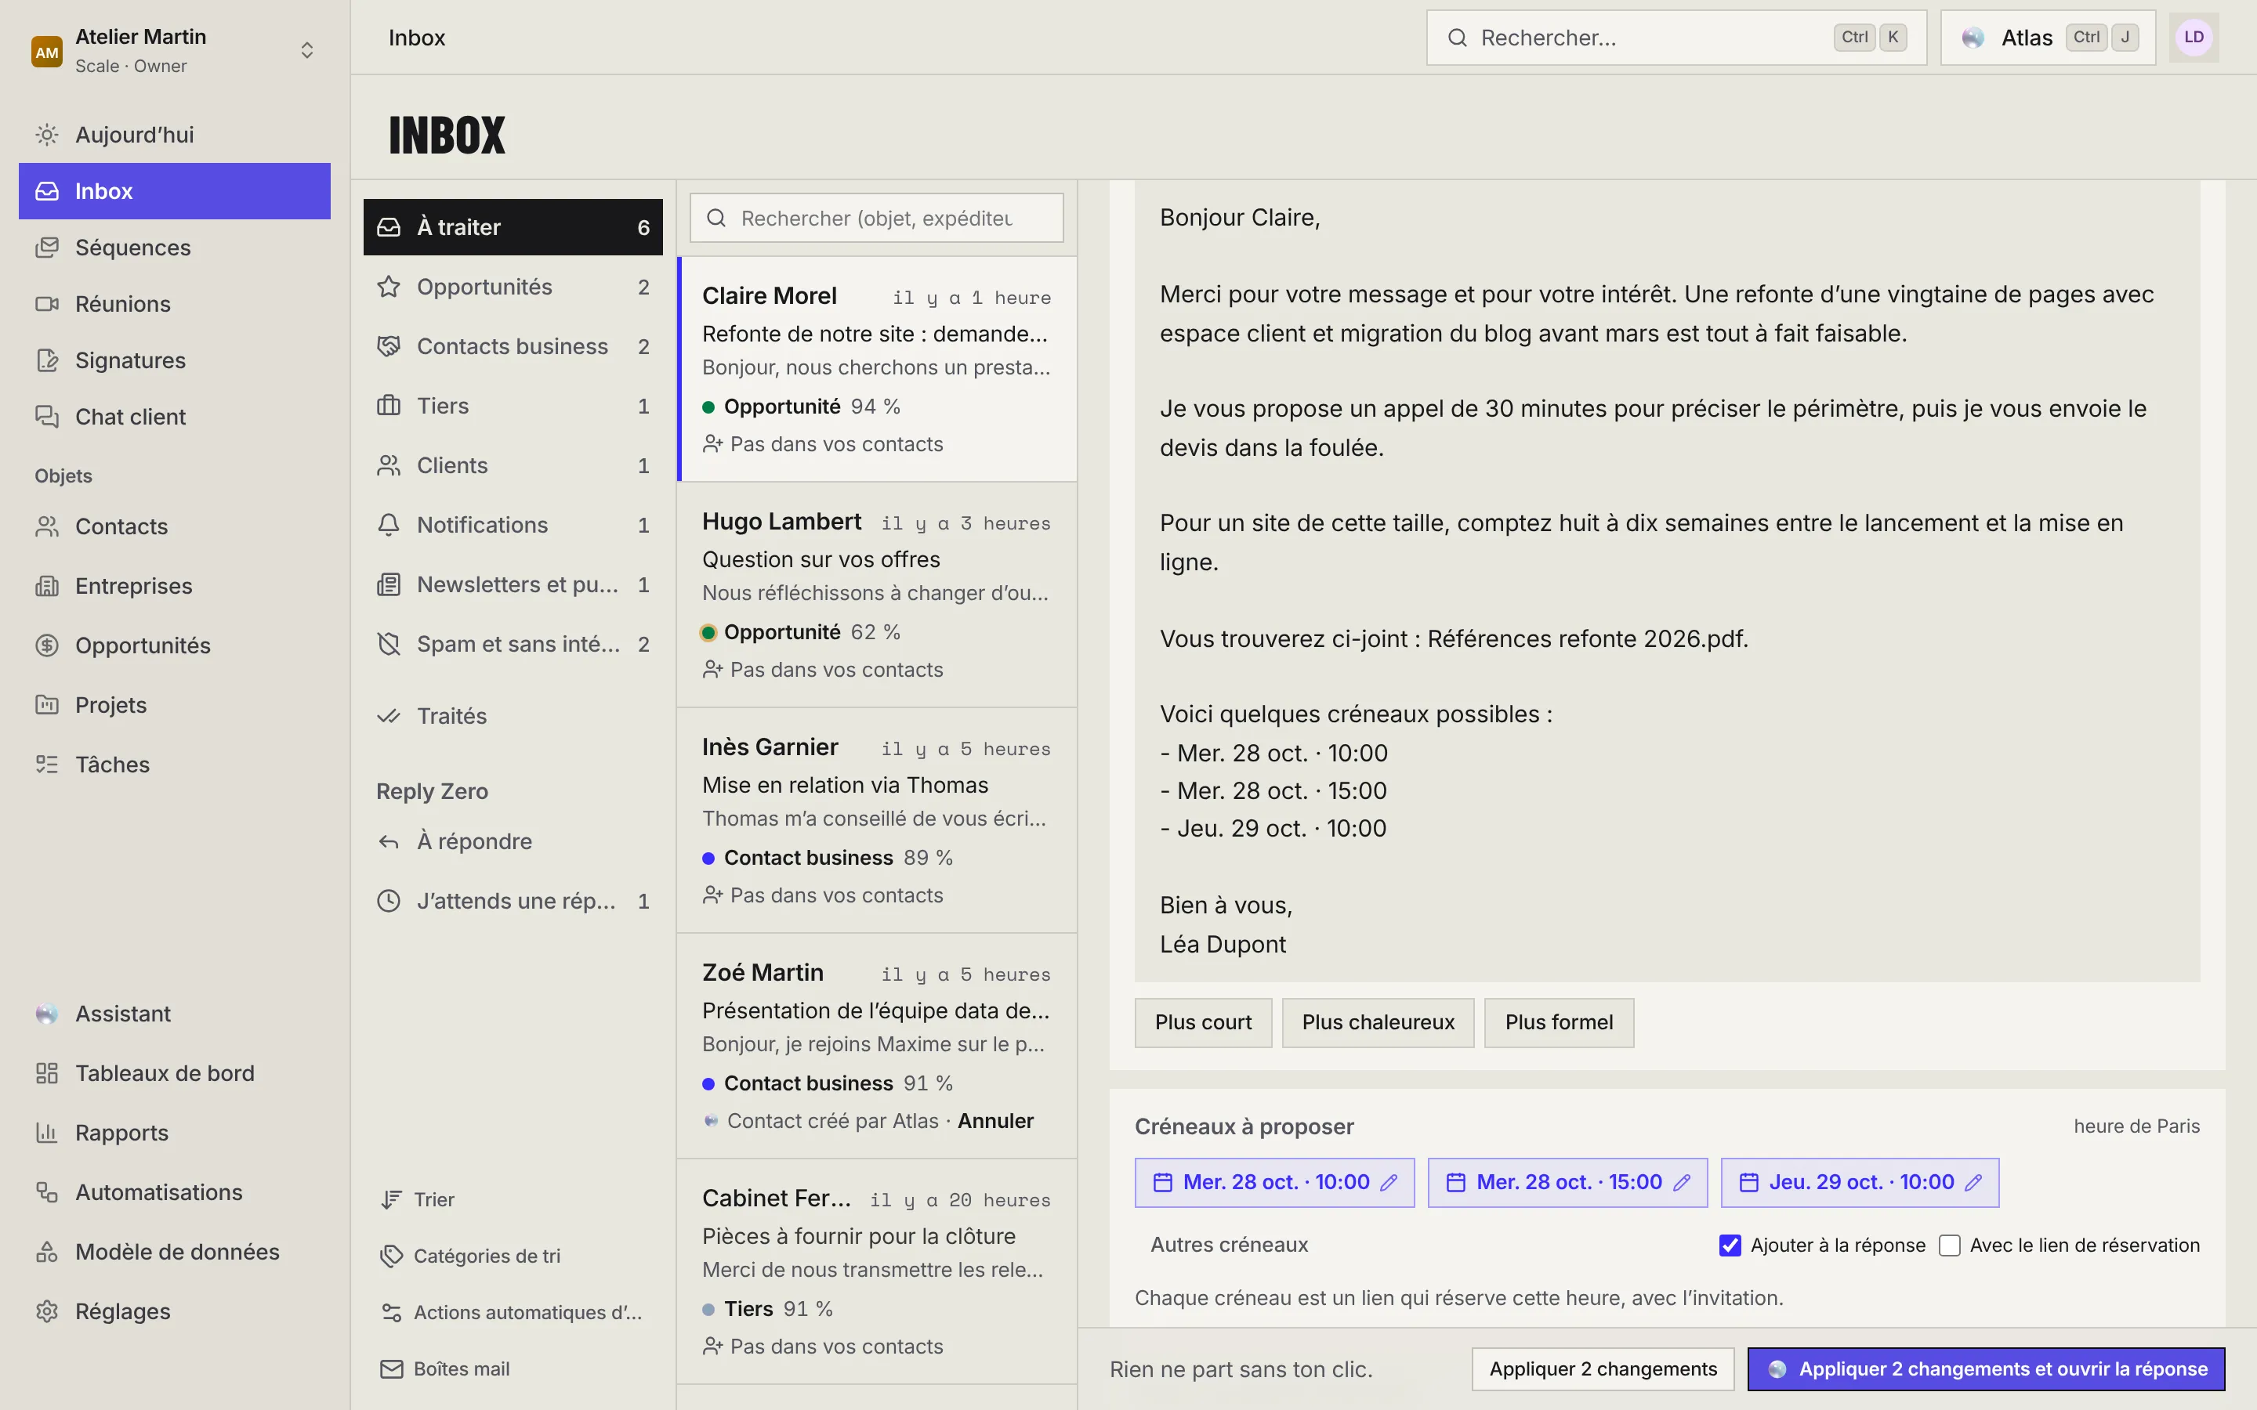Open Tâches via the checklist icon
2257x1410 pixels.
pyautogui.click(x=47, y=765)
